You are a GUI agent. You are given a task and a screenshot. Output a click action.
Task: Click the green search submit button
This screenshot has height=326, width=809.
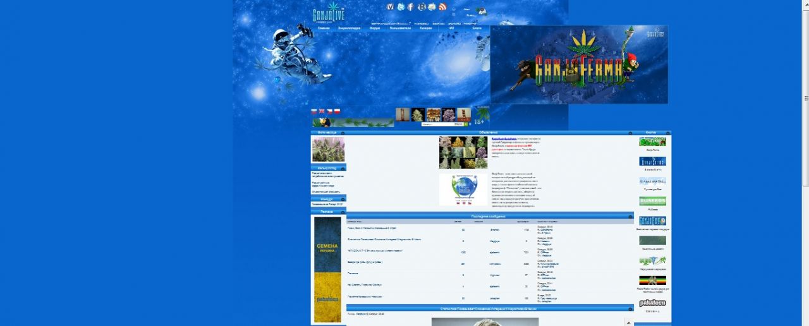point(467,124)
